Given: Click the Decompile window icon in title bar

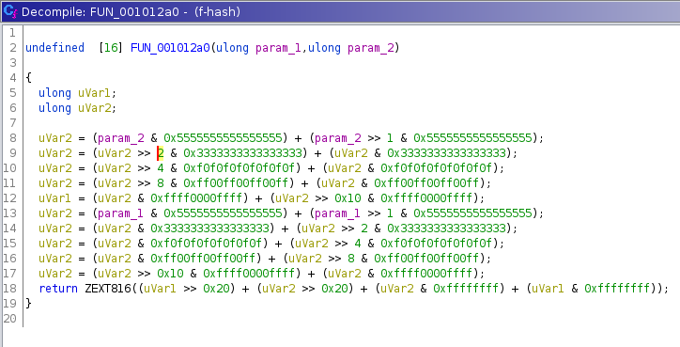Looking at the screenshot, I should click(x=9, y=11).
